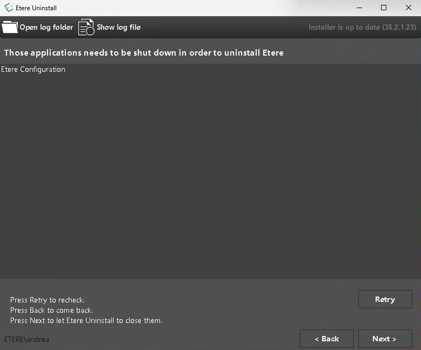
Task: Click the Etere Uninstall title bar app icon
Action: (9, 8)
